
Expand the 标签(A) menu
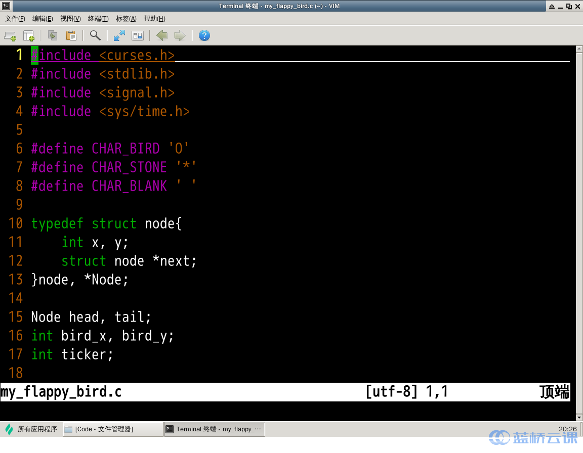point(126,19)
